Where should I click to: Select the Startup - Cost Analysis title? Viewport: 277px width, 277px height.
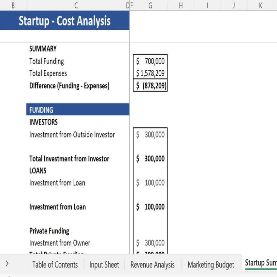(65, 21)
